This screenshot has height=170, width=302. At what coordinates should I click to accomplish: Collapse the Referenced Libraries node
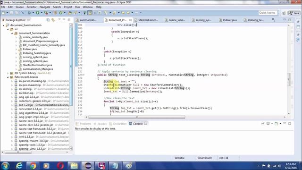point(8,77)
